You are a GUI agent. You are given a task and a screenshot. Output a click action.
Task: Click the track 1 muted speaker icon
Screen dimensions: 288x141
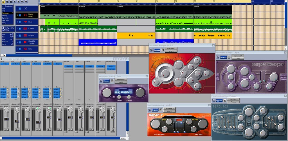(26, 8)
